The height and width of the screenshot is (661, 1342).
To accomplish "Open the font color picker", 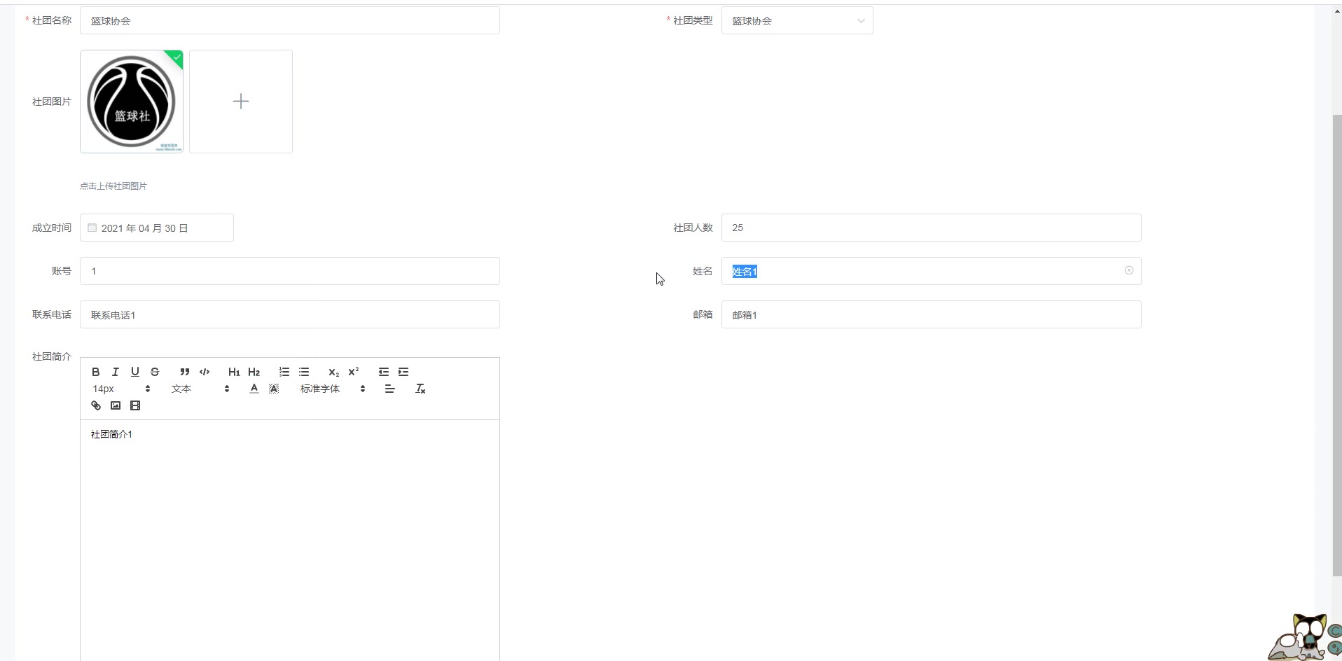I will pyautogui.click(x=254, y=389).
